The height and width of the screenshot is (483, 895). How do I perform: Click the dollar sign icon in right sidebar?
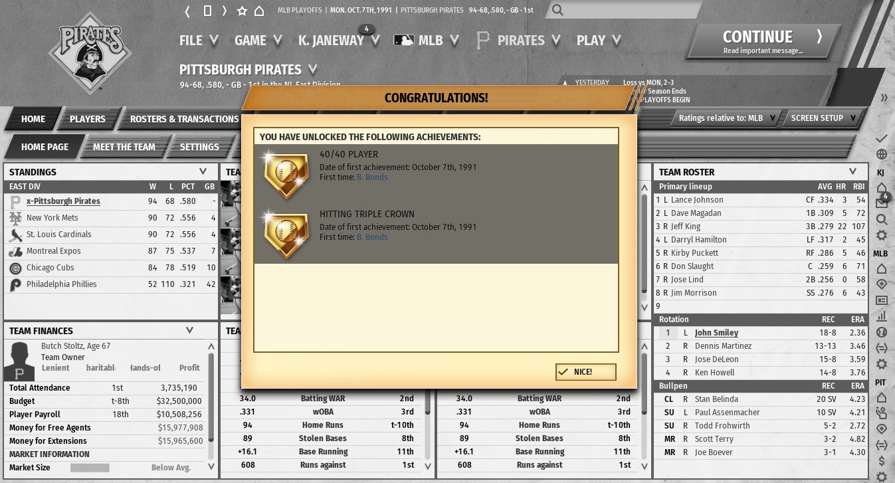pos(882,460)
